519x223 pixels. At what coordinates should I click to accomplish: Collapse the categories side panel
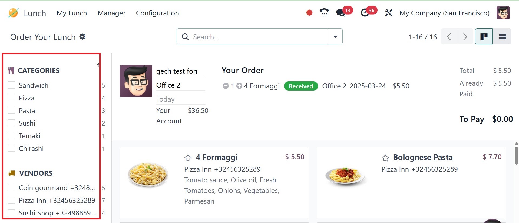click(x=98, y=65)
